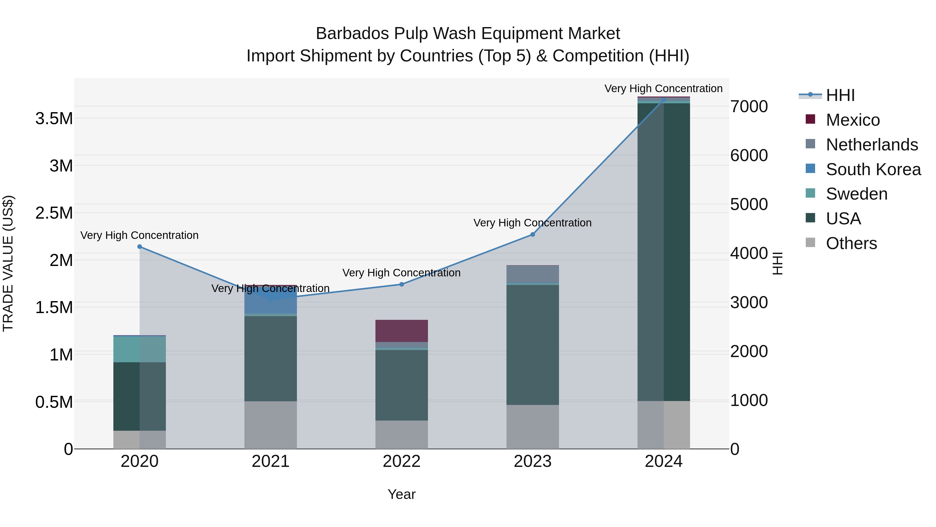
Task: Click the 2024 USA bar segment
Action: (664, 252)
